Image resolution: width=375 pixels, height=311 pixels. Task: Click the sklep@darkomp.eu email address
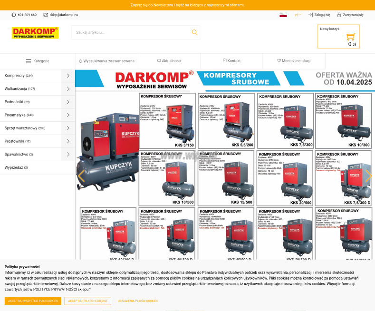[x=64, y=15]
